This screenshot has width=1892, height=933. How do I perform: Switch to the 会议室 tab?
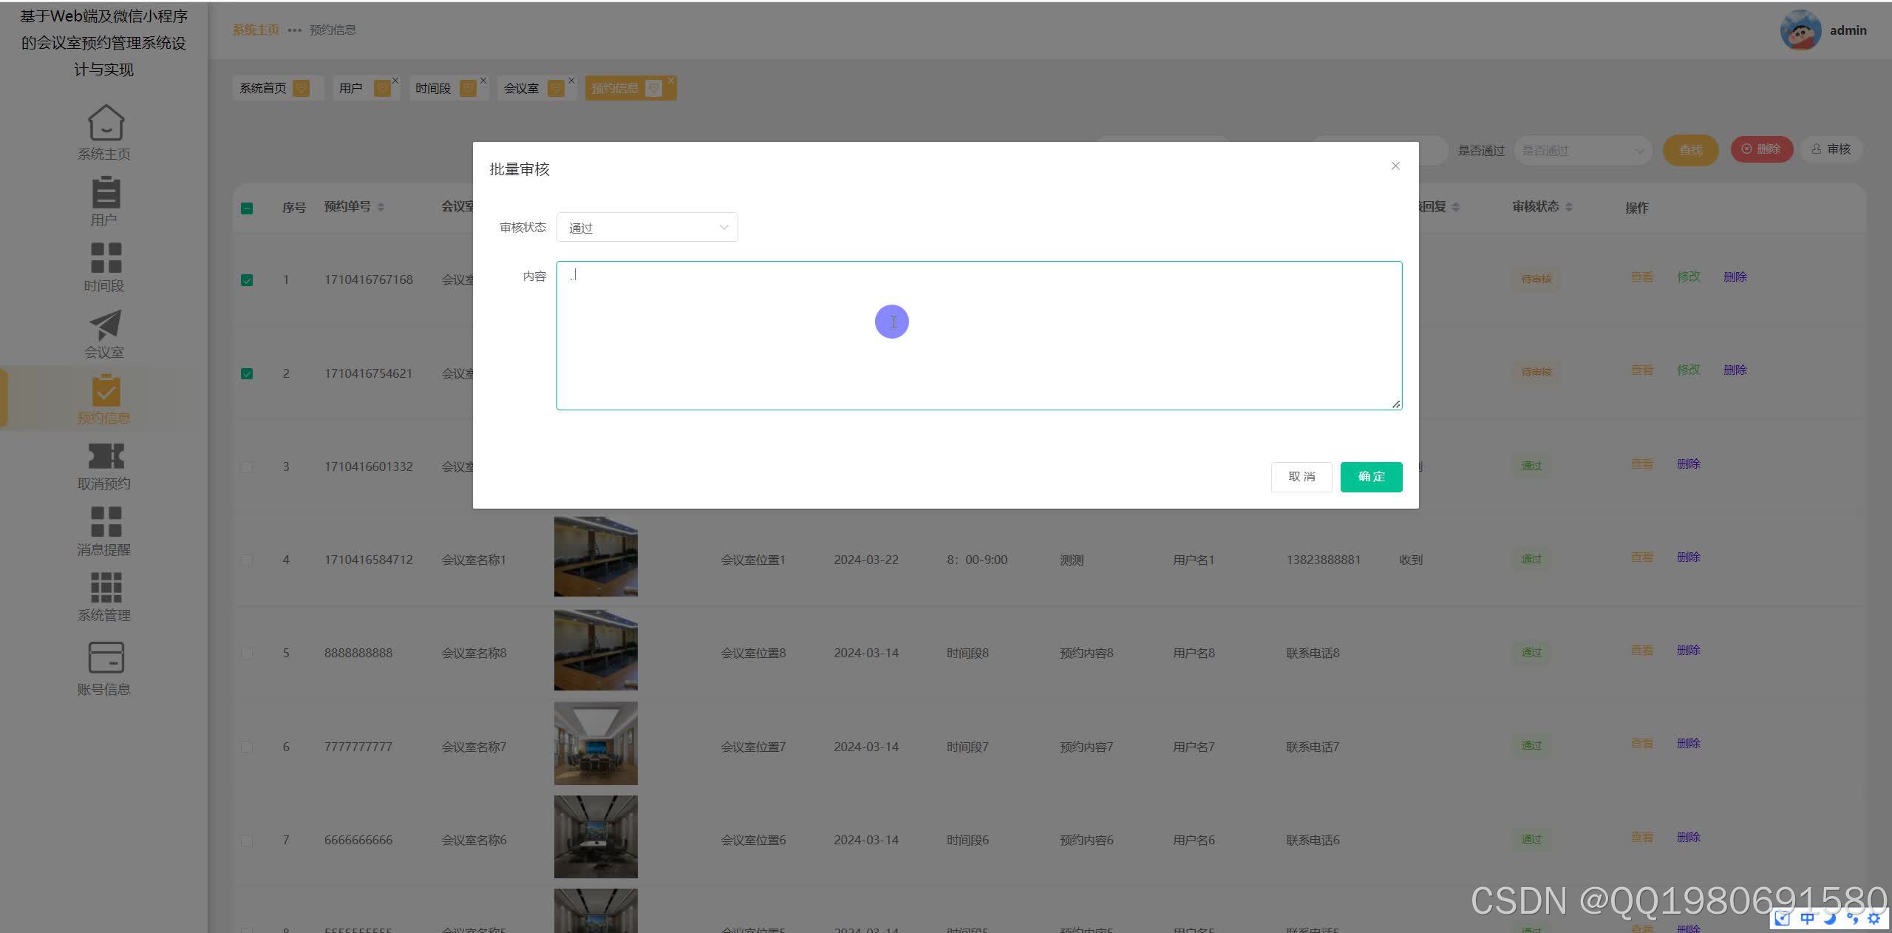(x=522, y=89)
